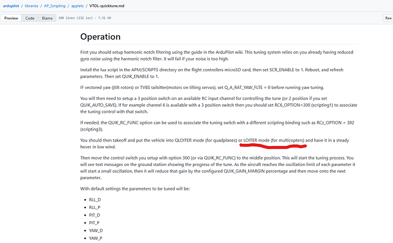
Task: Switch to the Preview tab
Action: [x=11, y=18]
